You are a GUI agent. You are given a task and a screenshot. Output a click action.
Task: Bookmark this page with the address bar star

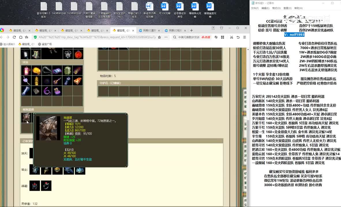[160, 37]
